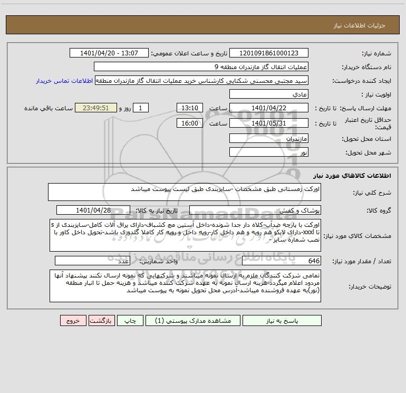Image resolution: width=406 pixels, height=393 pixels.
Task: Click the label گروه کالا
Action: point(379,210)
